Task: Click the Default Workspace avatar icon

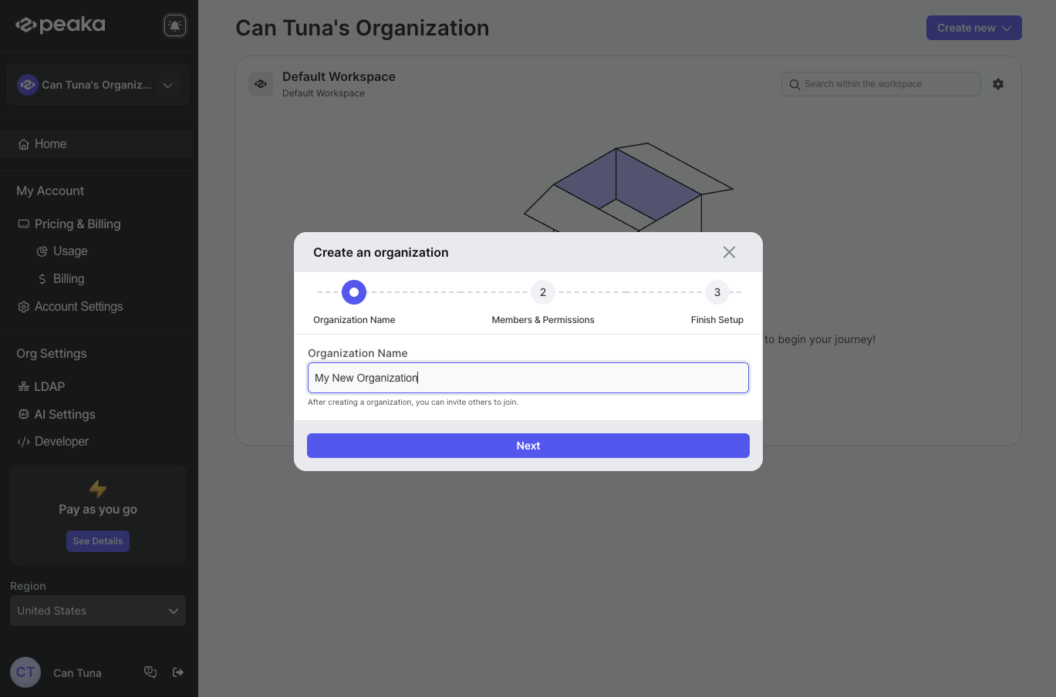Action: (x=260, y=83)
